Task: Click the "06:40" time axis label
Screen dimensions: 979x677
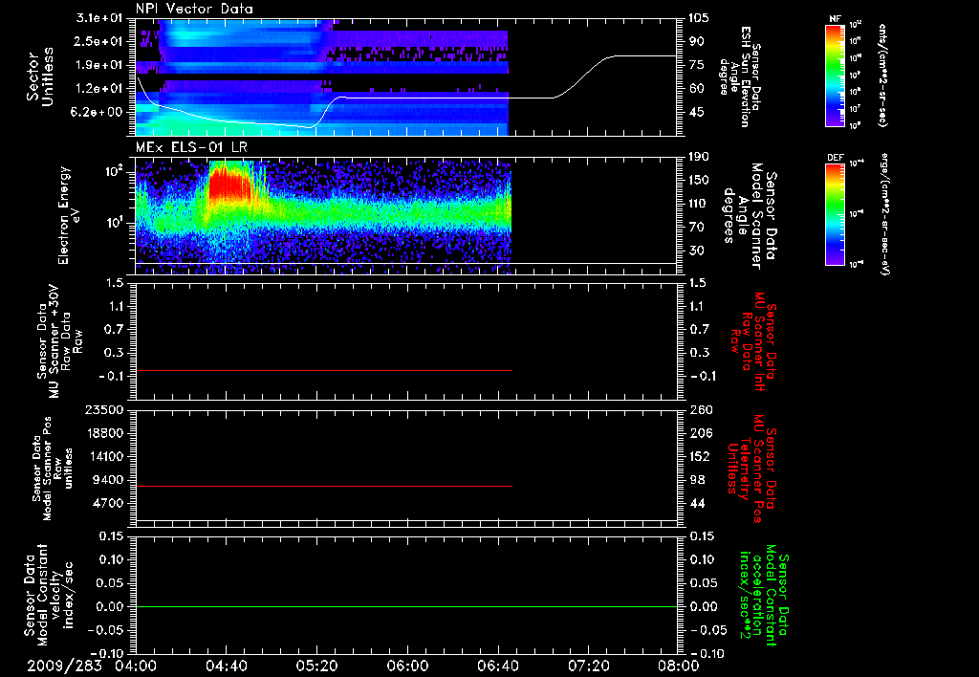Action: (497, 666)
